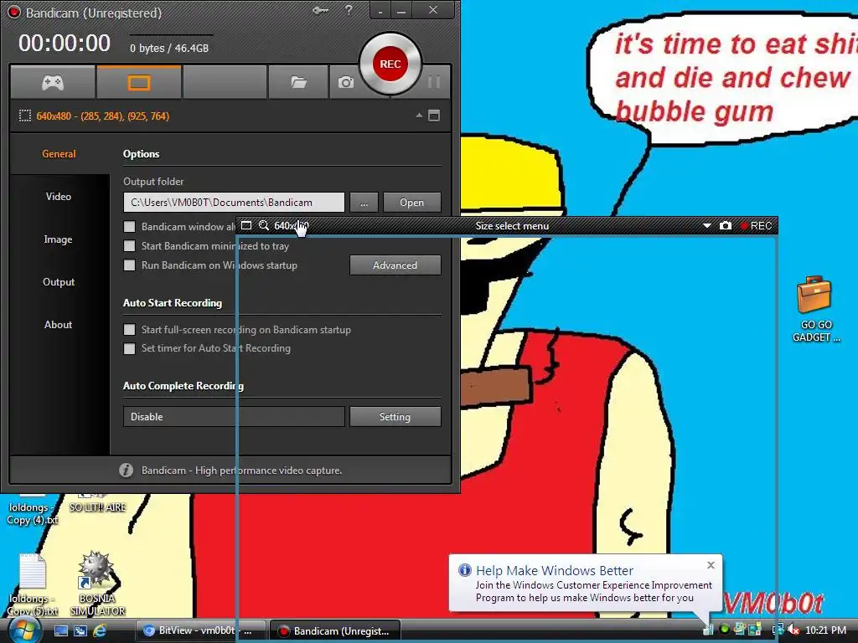Click the camera icon on capture frame bar

pyautogui.click(x=726, y=225)
